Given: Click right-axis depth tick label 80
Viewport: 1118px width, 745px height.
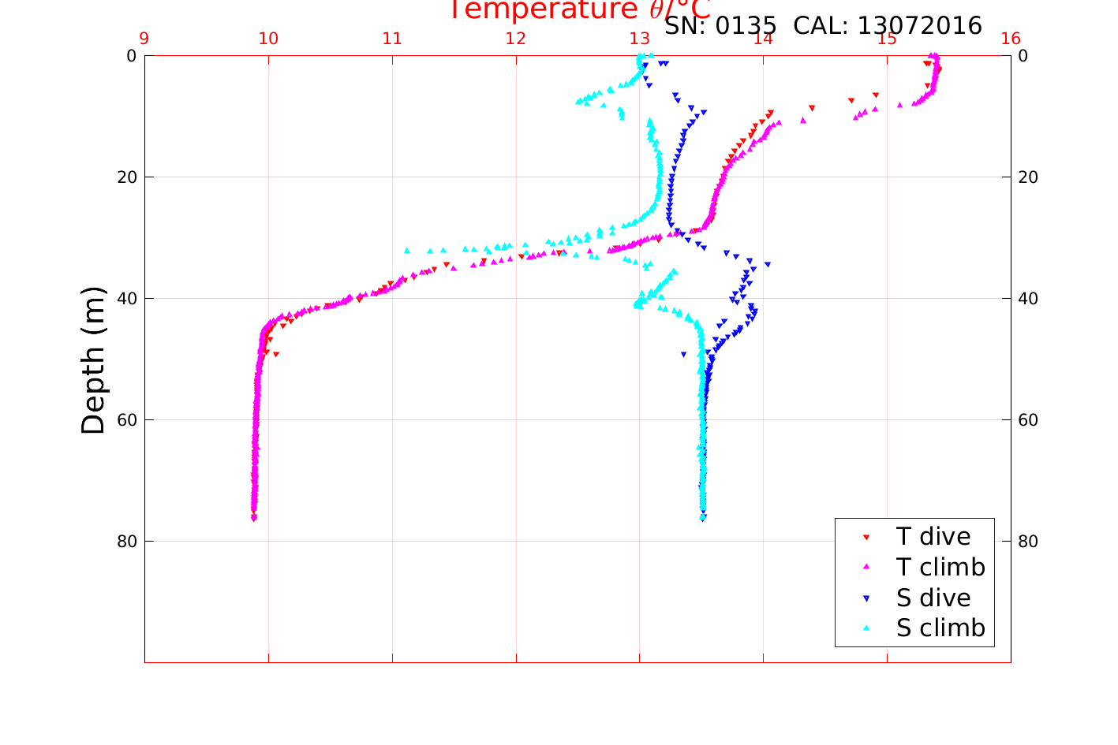Looking at the screenshot, I should pos(1028,542).
